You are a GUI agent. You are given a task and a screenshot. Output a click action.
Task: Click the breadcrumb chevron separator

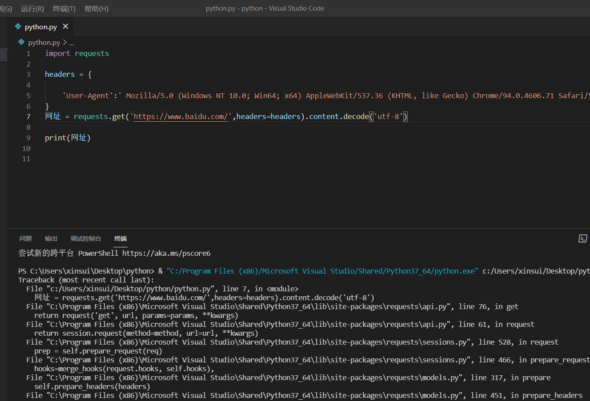pos(65,43)
